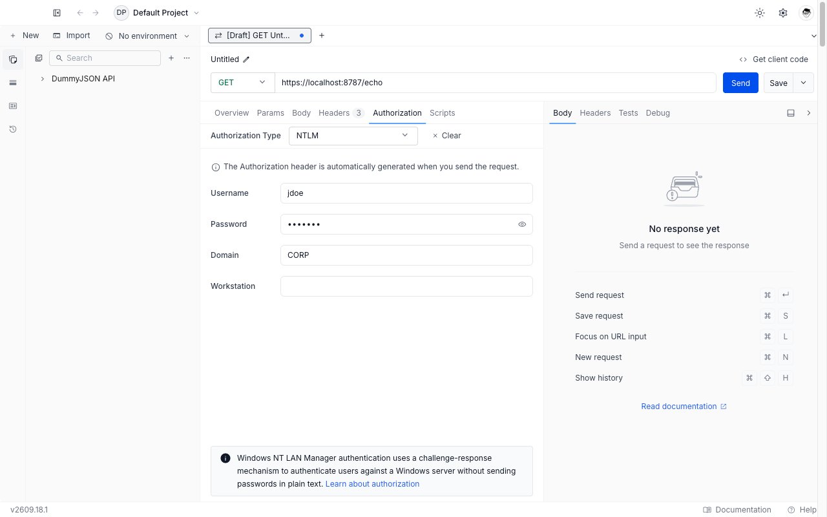Open more options ellipsis in sidebar
Screen dimensions: 827x517
click(x=187, y=58)
